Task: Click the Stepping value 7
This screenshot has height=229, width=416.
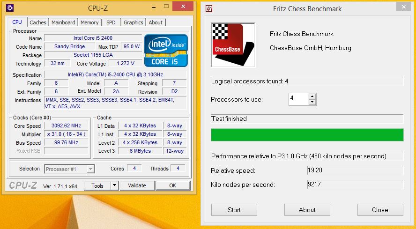Action: point(174,83)
